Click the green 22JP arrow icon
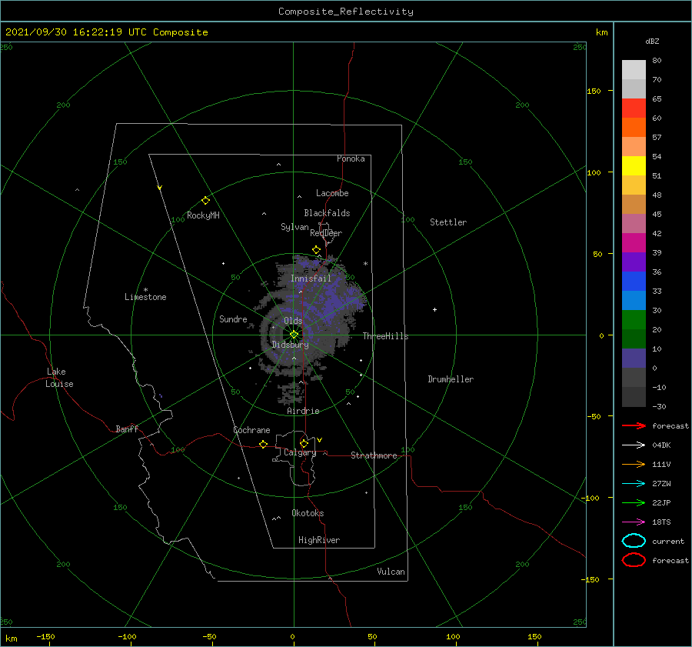Viewport: 692px width, 647px height. point(634,502)
